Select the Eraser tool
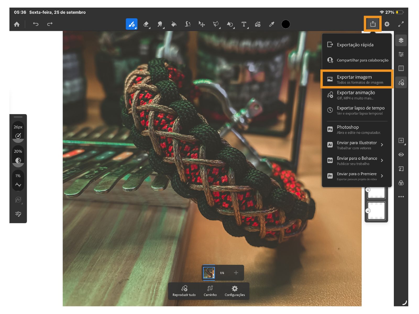419x314 pixels. tap(146, 24)
